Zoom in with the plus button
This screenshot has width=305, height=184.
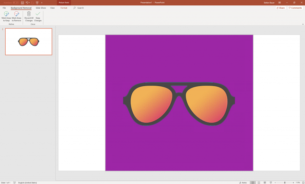[x=293, y=183]
